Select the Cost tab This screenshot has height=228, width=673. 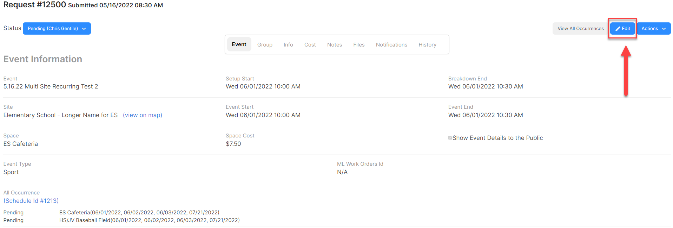click(310, 45)
